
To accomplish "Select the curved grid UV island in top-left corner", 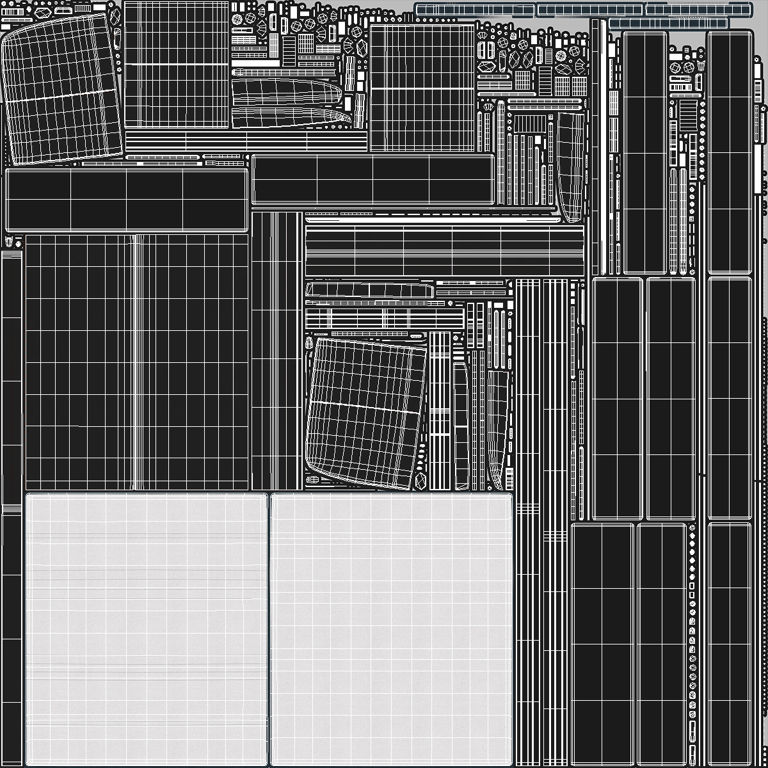I will (61, 88).
